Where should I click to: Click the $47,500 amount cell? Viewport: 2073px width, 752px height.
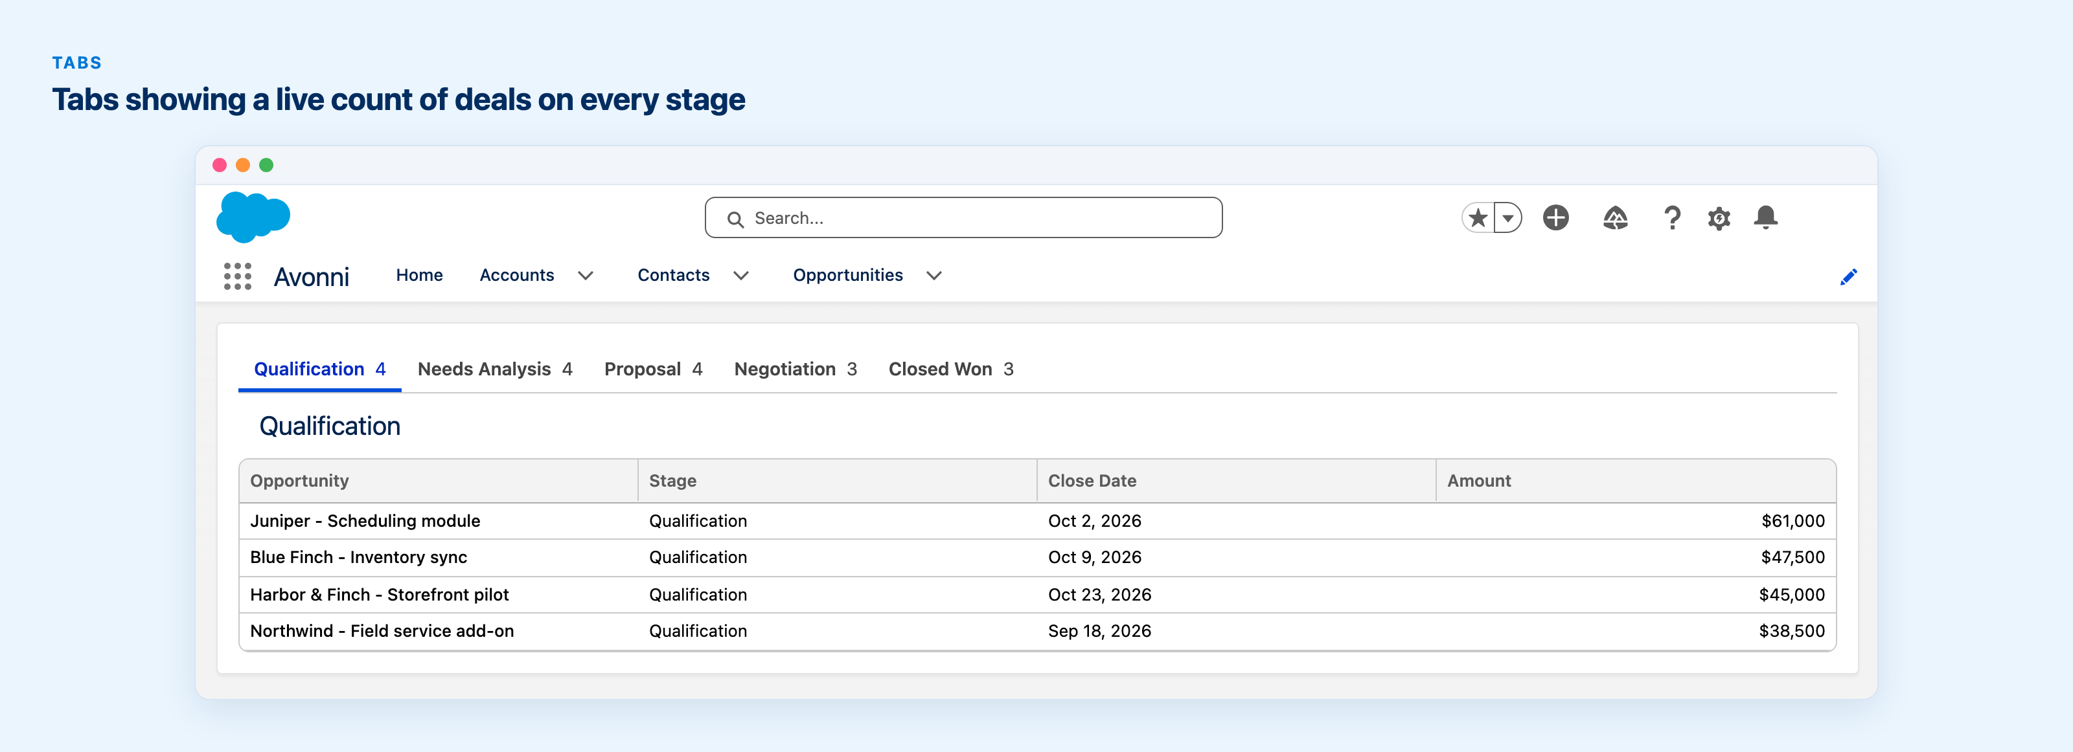click(x=1636, y=557)
